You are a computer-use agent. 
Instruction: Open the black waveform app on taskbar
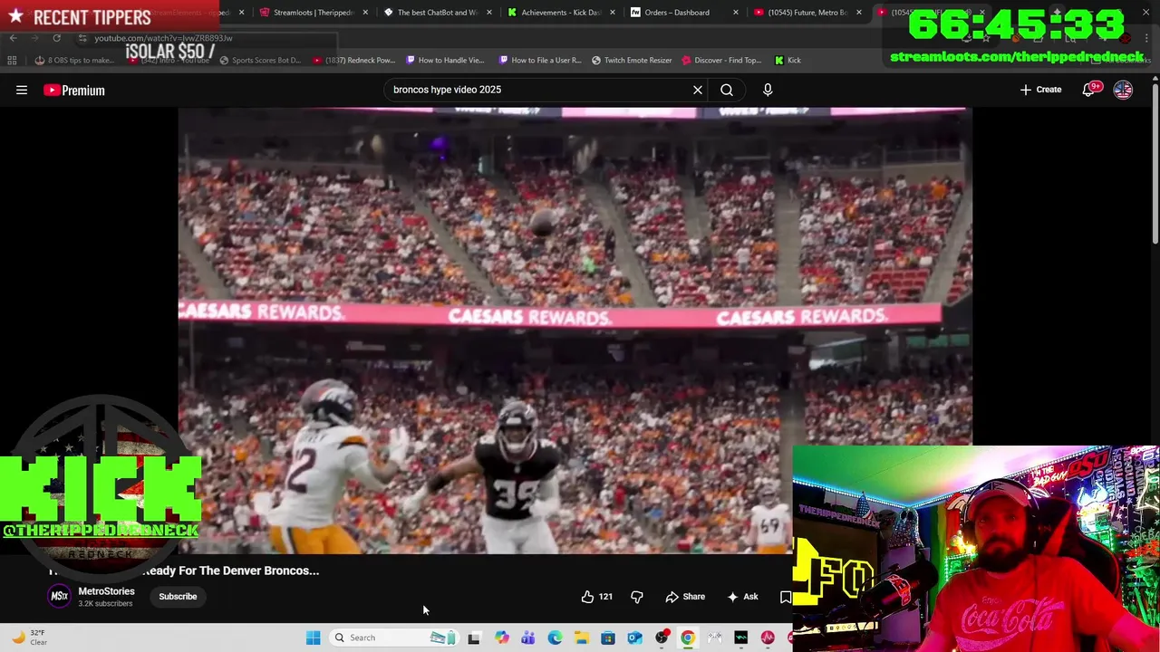tap(741, 638)
